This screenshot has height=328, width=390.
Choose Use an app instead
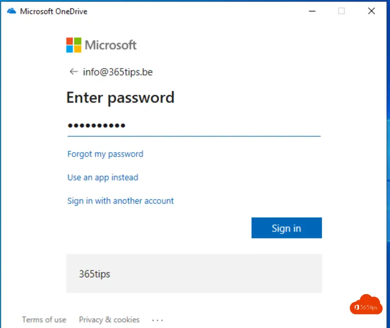click(x=103, y=177)
